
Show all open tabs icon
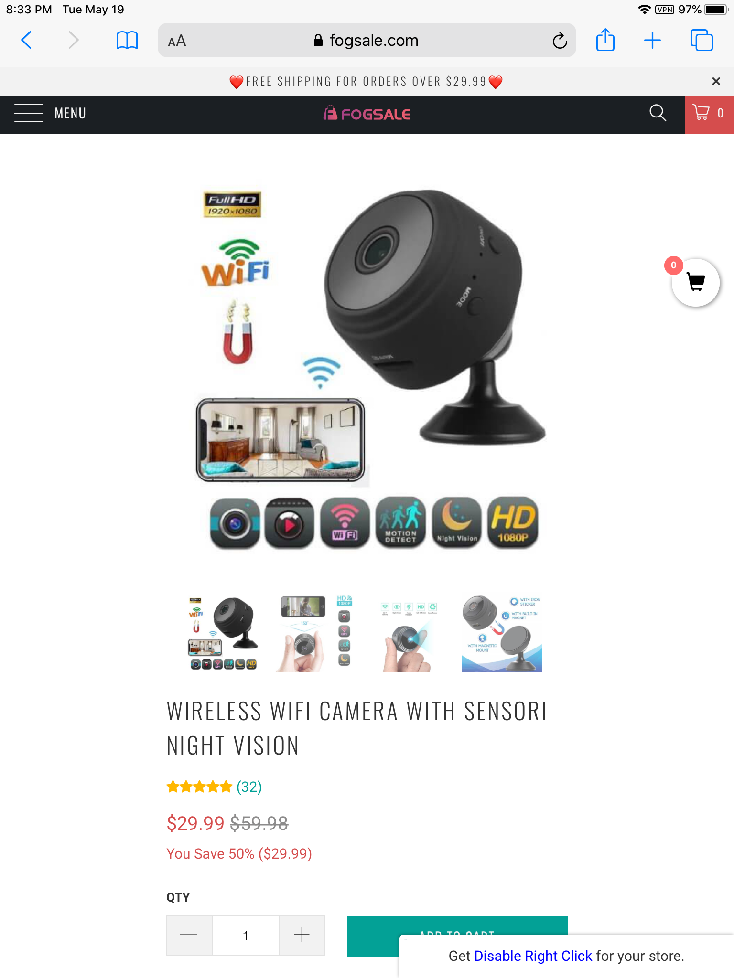click(x=702, y=40)
